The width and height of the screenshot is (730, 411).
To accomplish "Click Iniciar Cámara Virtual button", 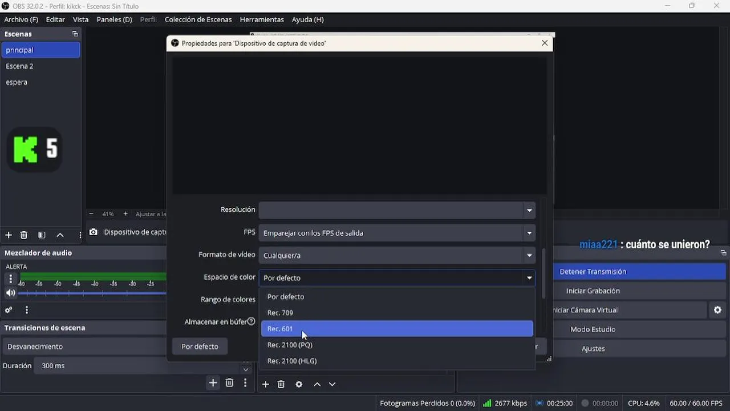I will coord(629,310).
